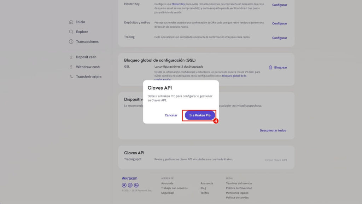
Task: Open Explore in the sidebar
Action: click(x=82, y=32)
